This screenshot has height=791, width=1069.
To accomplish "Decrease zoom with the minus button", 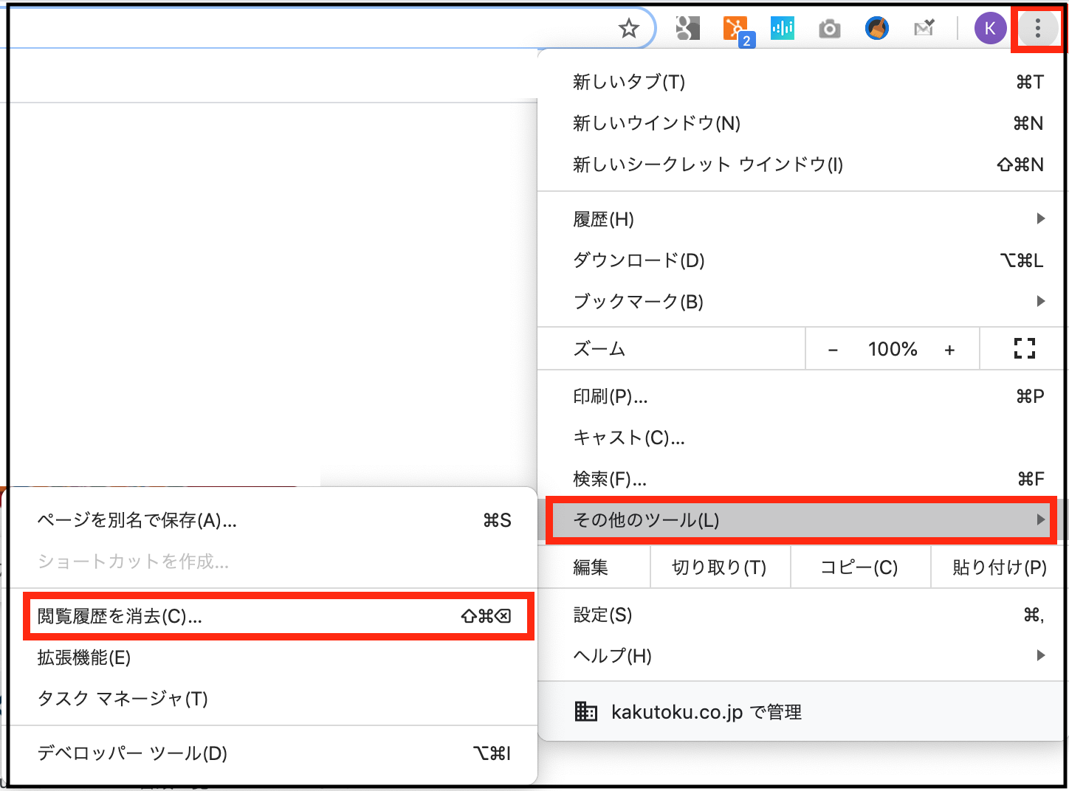I will coord(833,350).
